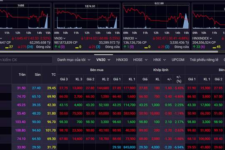This screenshot has width=225, height=150.
Task: Click the Trần column header
Action: (22, 75)
